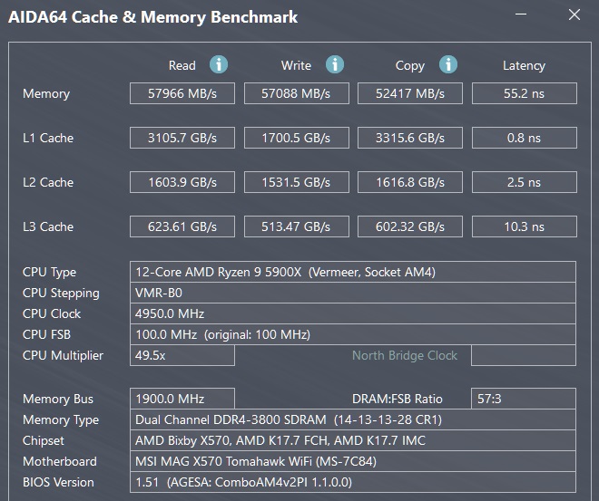Click the CPU Multiplier 49.5x field
The image size is (599, 501).
point(182,355)
